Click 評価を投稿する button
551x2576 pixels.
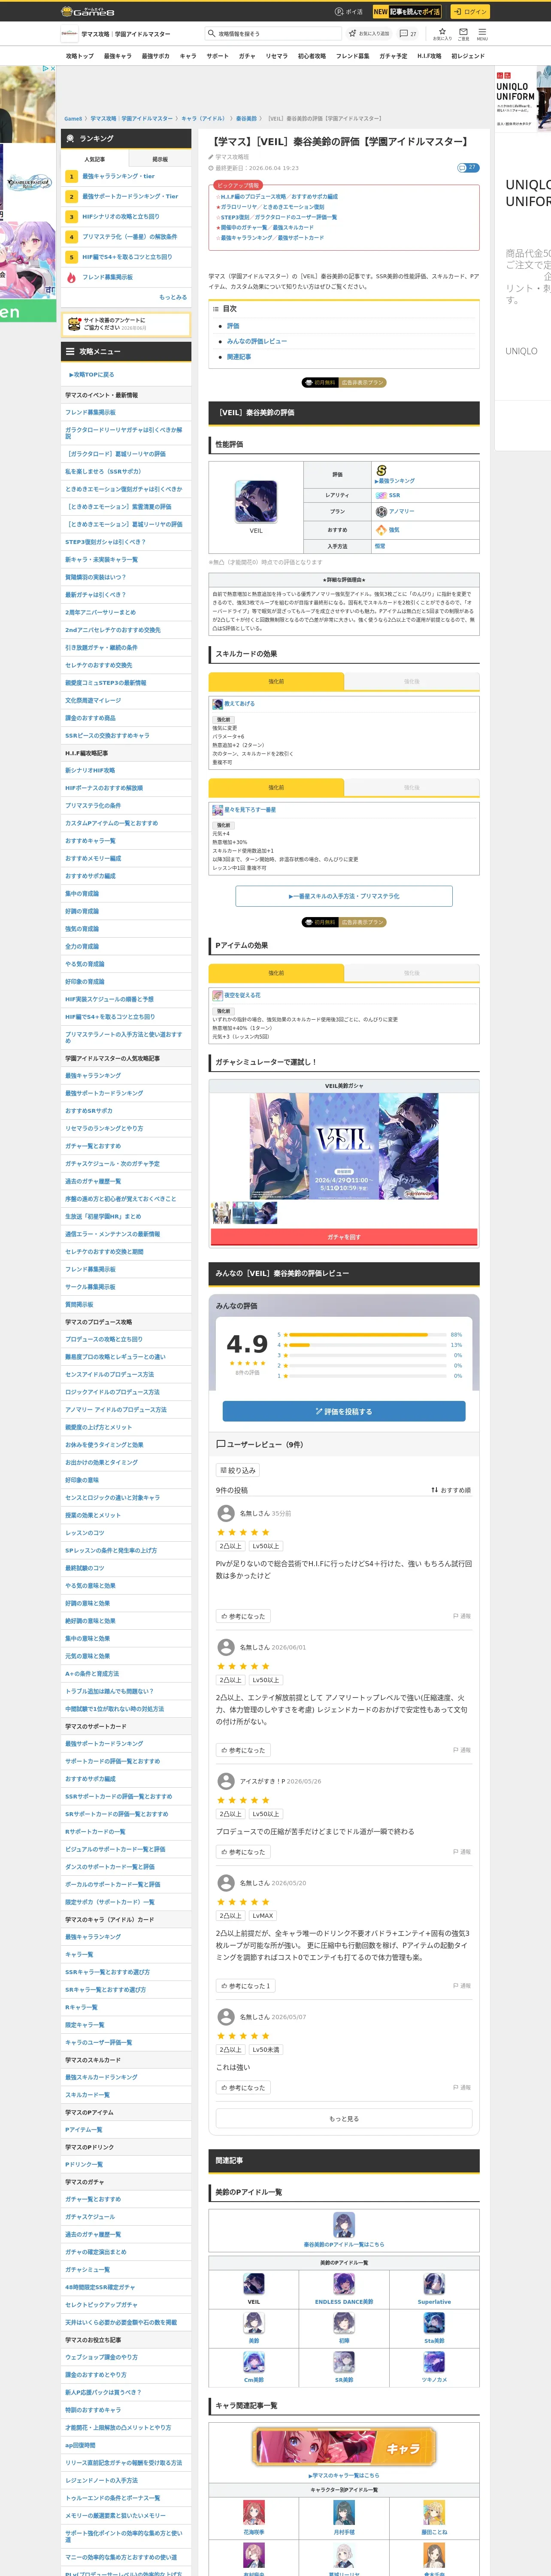344,1411
